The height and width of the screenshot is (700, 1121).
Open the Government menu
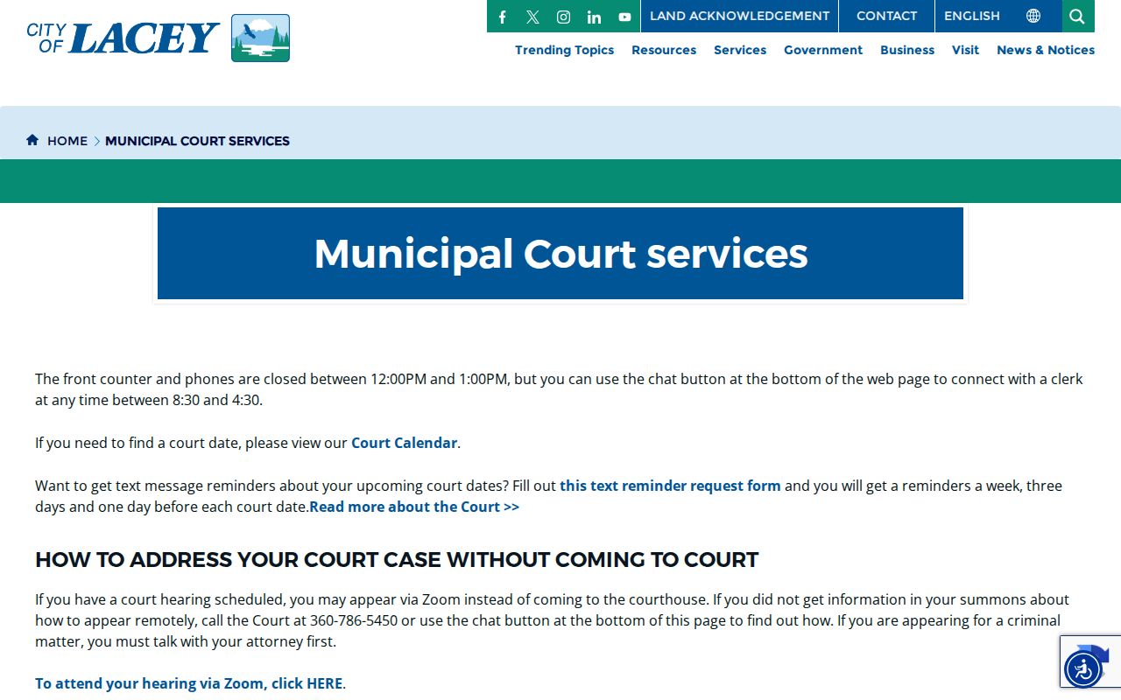[x=823, y=50]
